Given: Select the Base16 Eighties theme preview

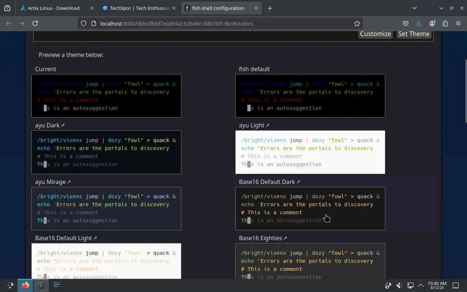Looking at the screenshot, I should (x=310, y=261).
